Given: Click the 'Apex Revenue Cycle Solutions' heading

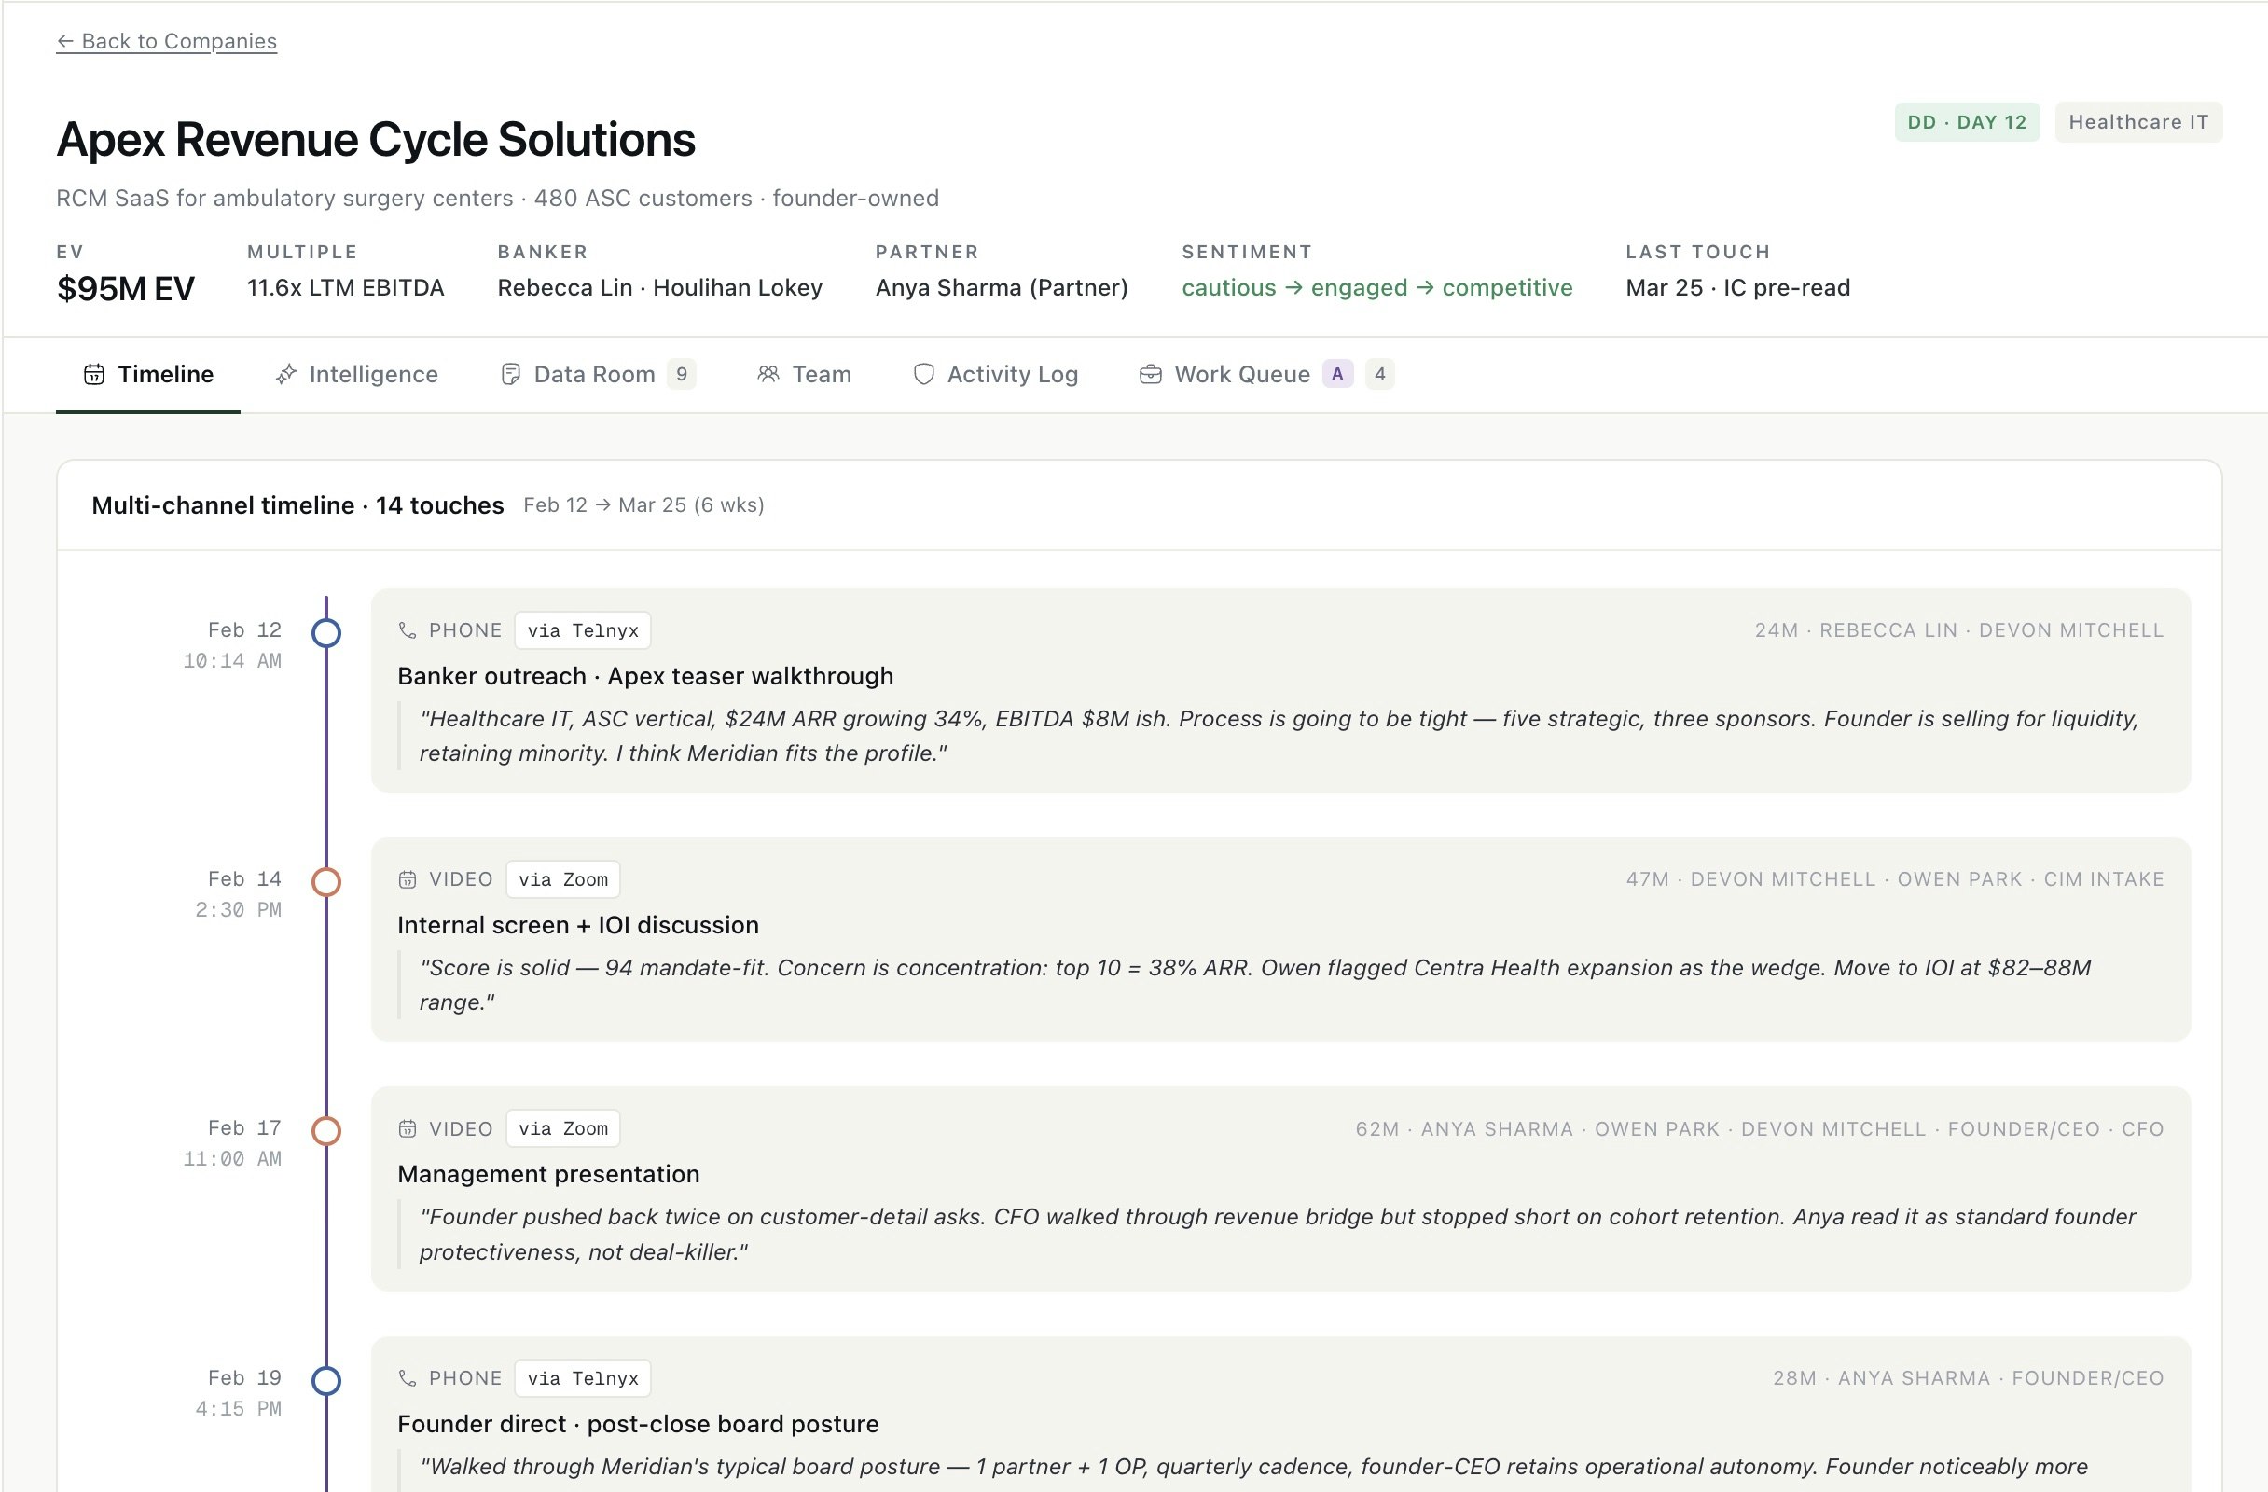Looking at the screenshot, I should (376, 140).
